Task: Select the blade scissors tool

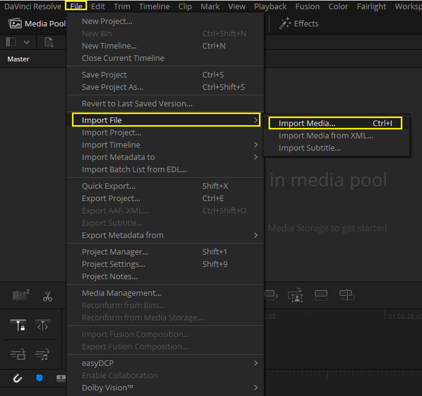Action: pyautogui.click(x=48, y=296)
